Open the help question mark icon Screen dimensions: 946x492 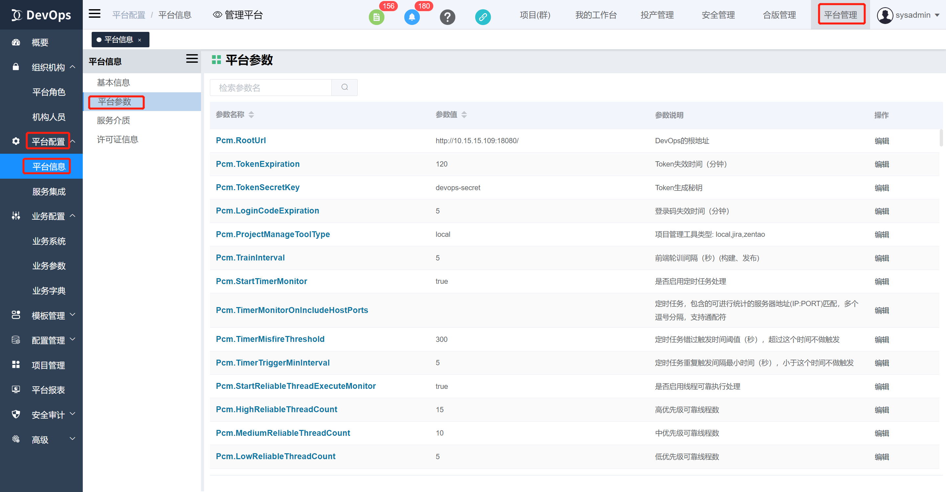point(447,17)
